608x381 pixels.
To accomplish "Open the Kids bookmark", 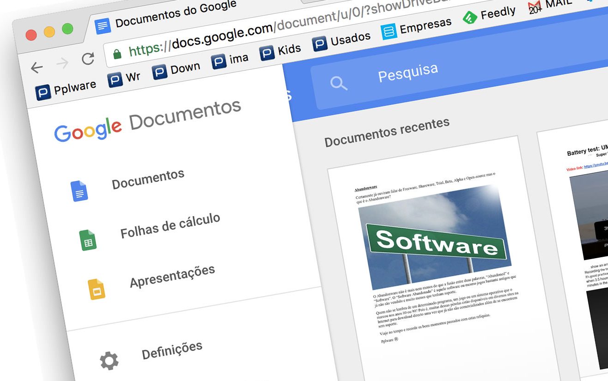I will [x=280, y=51].
